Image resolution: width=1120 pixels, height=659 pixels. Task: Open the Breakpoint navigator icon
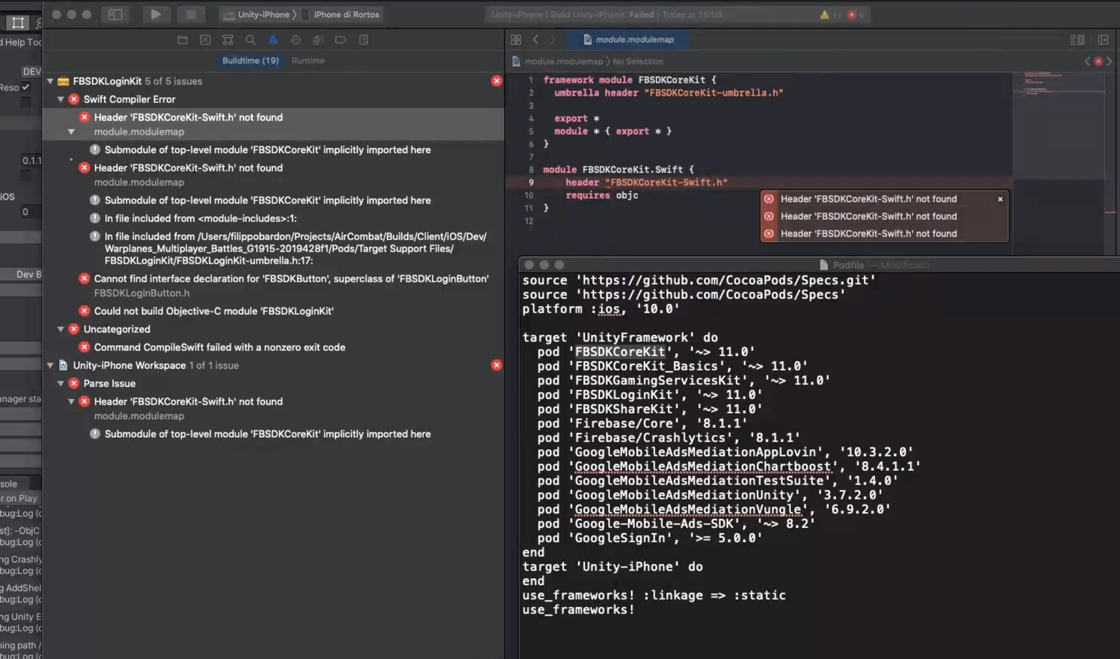click(x=341, y=40)
